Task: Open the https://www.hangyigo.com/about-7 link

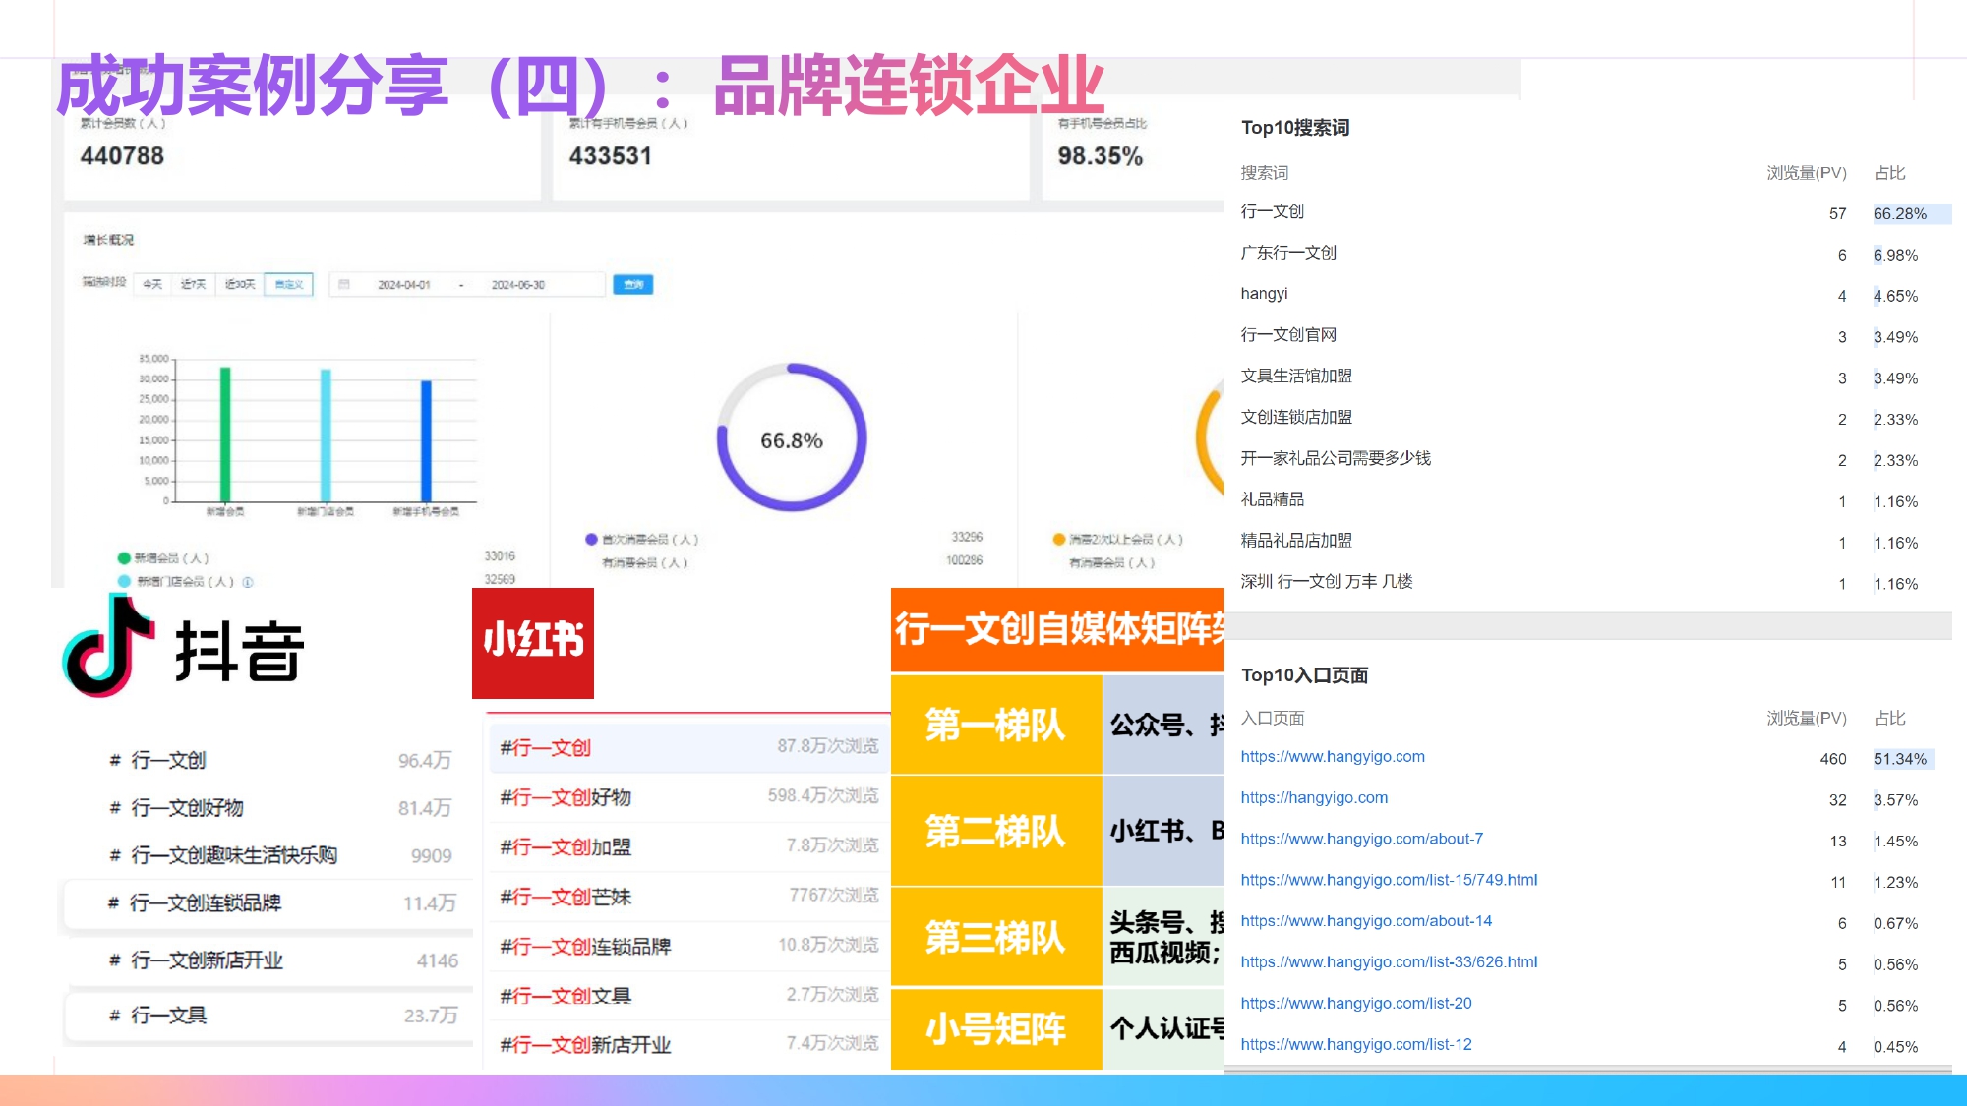Action: coord(1362,839)
